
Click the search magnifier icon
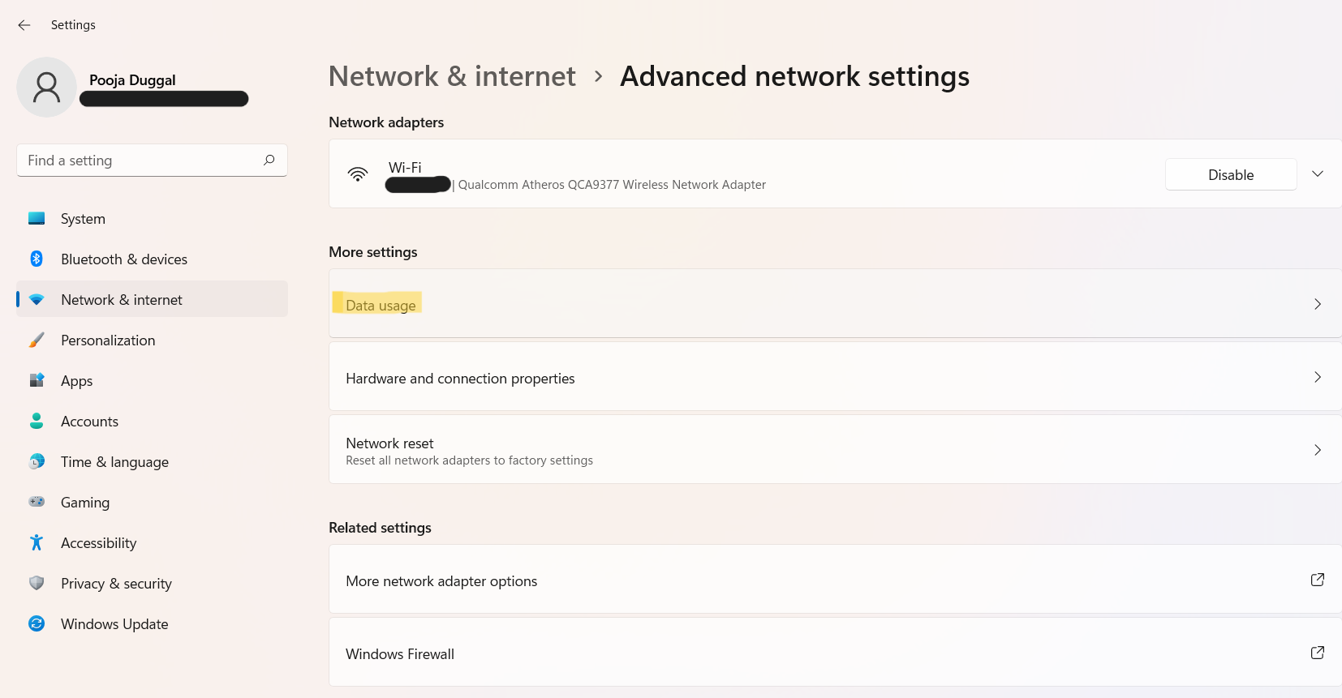pyautogui.click(x=269, y=161)
